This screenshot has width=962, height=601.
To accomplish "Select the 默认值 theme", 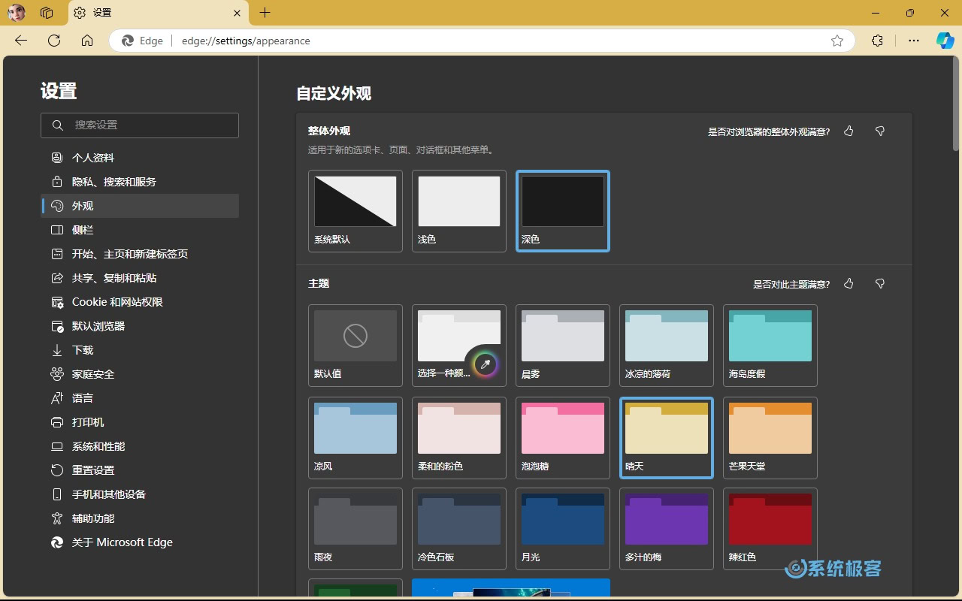I will pos(355,345).
